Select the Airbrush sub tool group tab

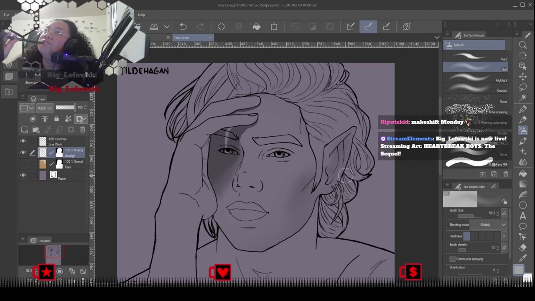(x=474, y=45)
